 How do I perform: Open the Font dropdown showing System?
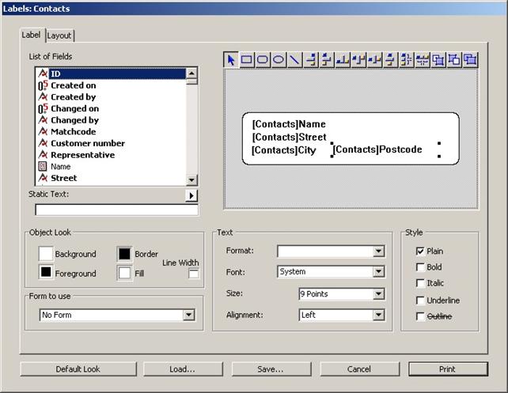coord(378,272)
